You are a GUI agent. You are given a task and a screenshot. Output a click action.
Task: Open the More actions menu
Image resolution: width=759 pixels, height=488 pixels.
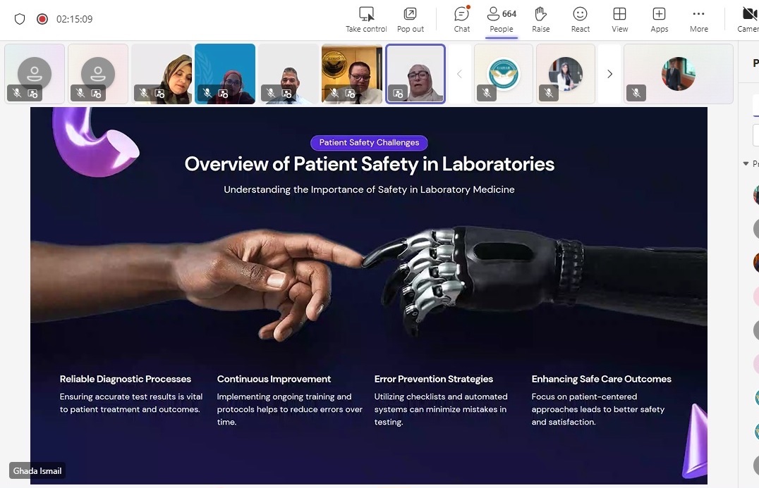[x=698, y=19]
